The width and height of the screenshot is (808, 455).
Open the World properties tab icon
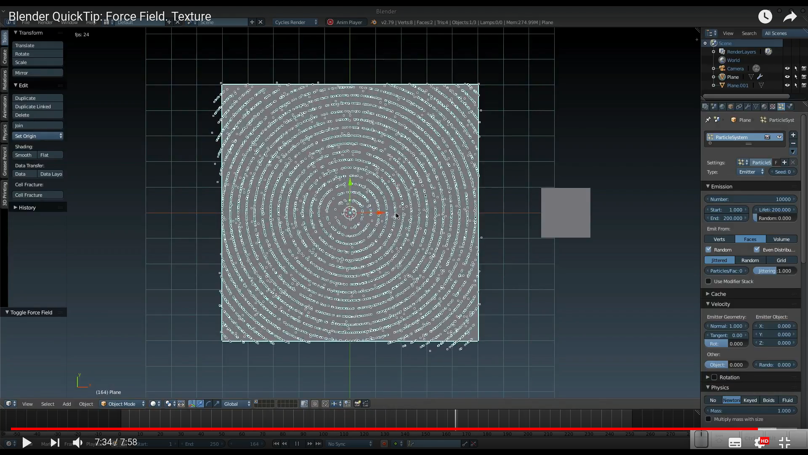click(722, 107)
